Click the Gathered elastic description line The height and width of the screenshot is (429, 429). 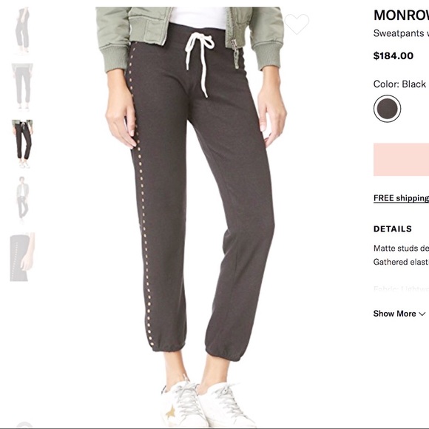[401, 262]
